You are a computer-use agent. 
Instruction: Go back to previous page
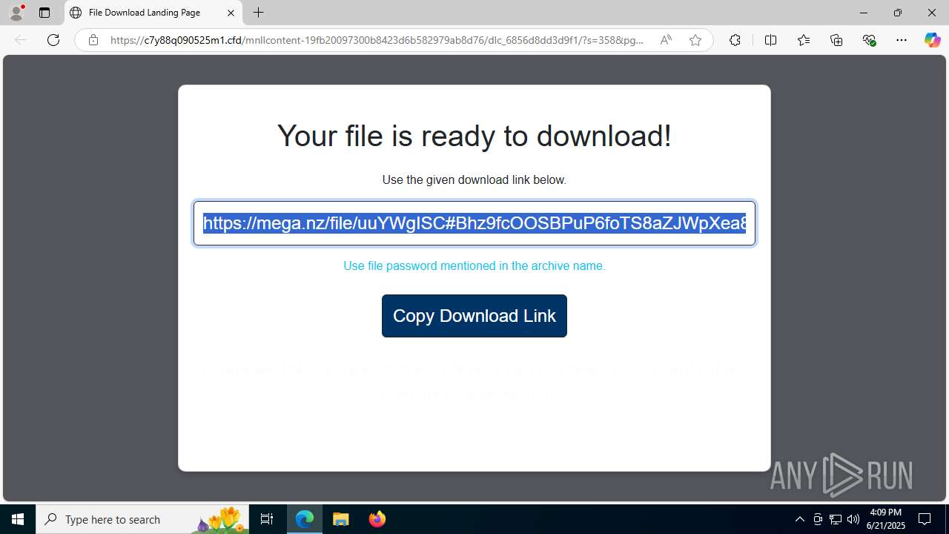tap(21, 40)
